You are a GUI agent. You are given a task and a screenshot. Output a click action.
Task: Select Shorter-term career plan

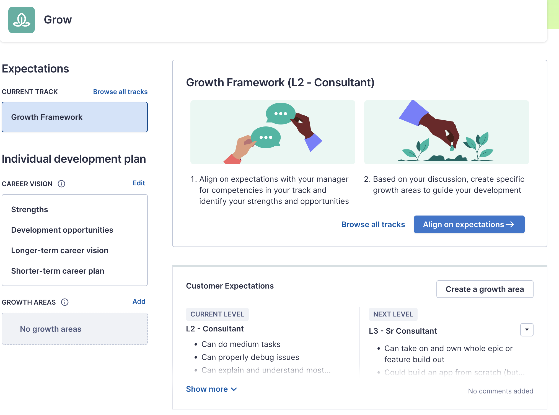[x=58, y=271]
